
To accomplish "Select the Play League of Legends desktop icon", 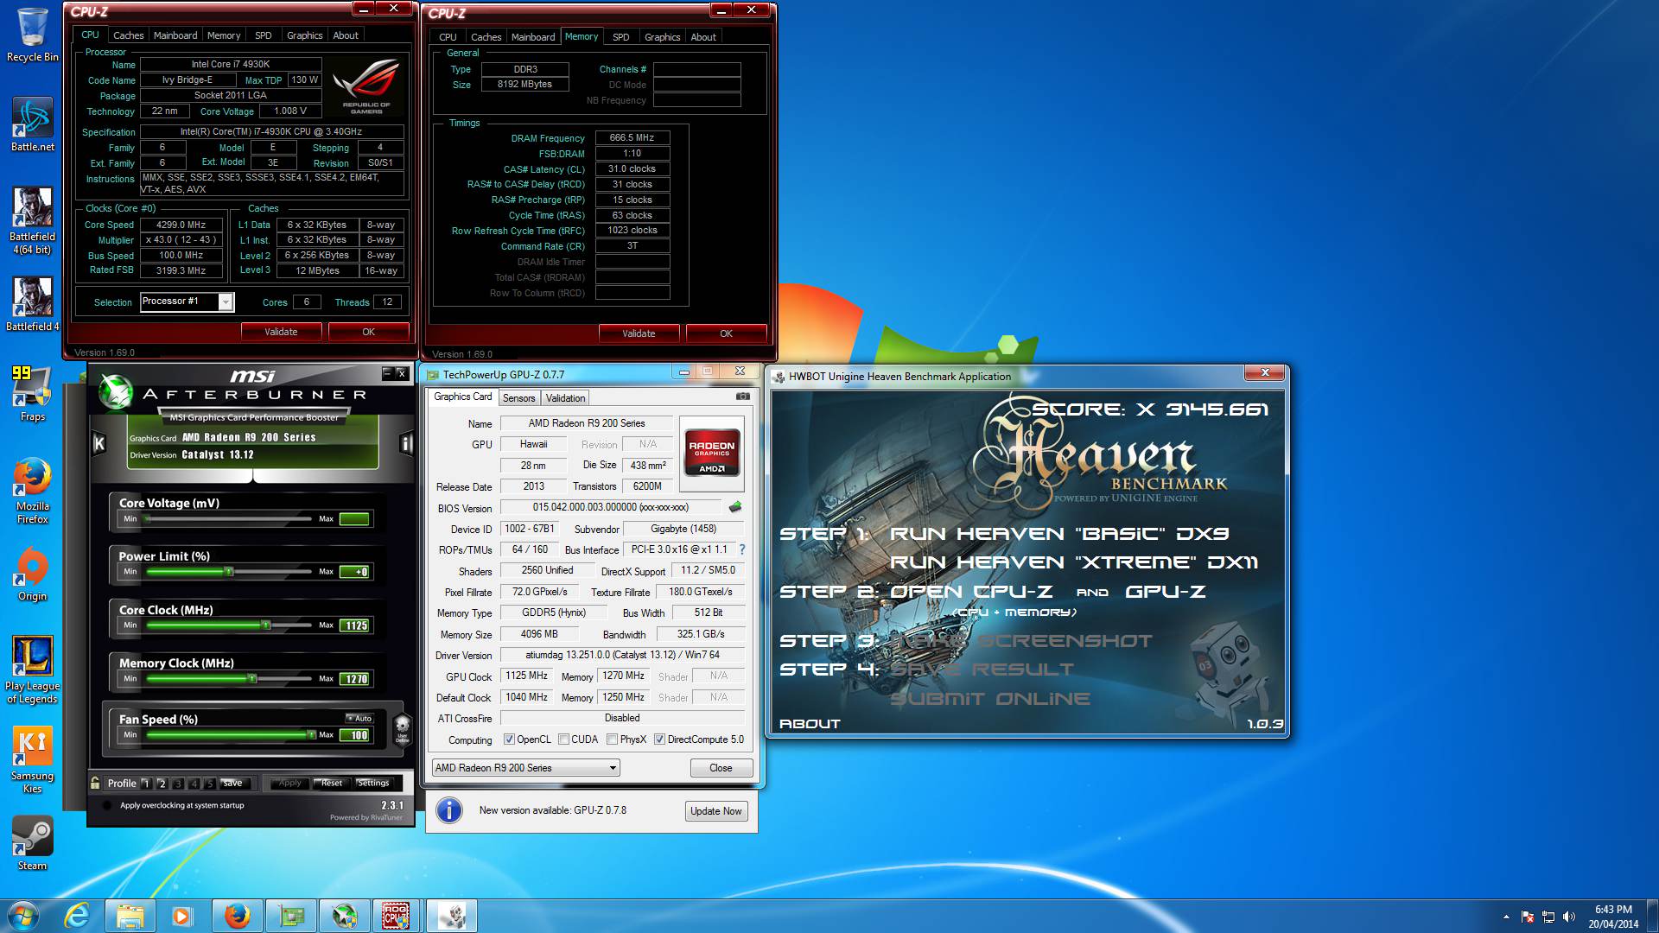I will point(33,670).
